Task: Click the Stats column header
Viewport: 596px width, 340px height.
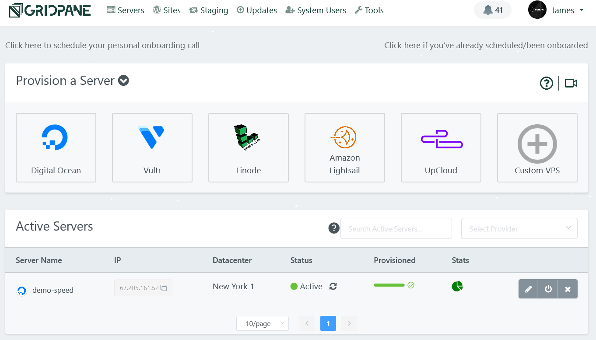Action: click(x=460, y=260)
